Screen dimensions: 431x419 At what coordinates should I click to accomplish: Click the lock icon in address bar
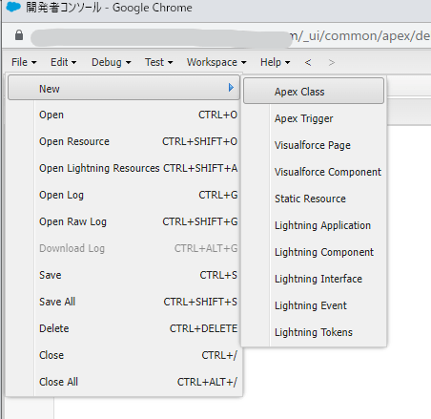pyautogui.click(x=19, y=35)
